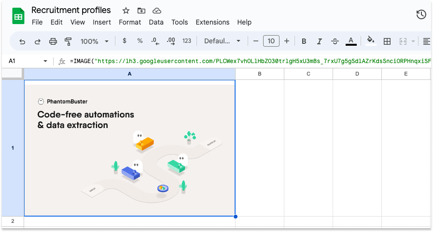Undo the last action
433x232 pixels.
coord(22,41)
